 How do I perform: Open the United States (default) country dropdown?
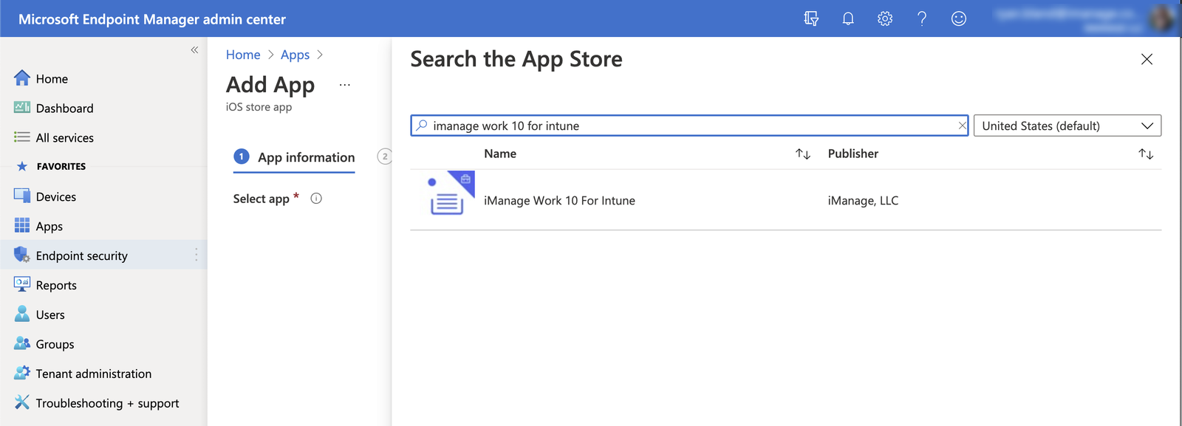coord(1067,126)
